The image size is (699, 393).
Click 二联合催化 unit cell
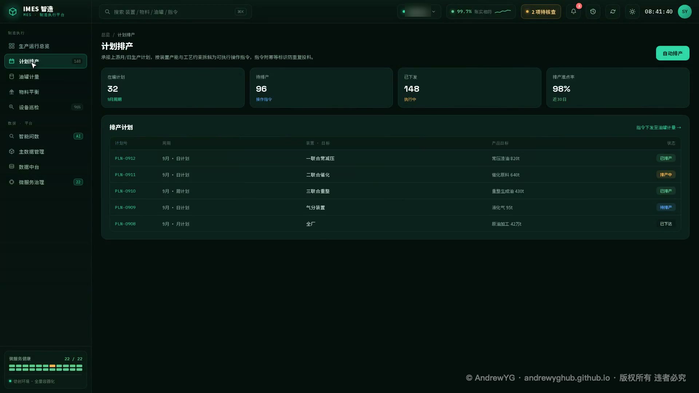point(318,175)
